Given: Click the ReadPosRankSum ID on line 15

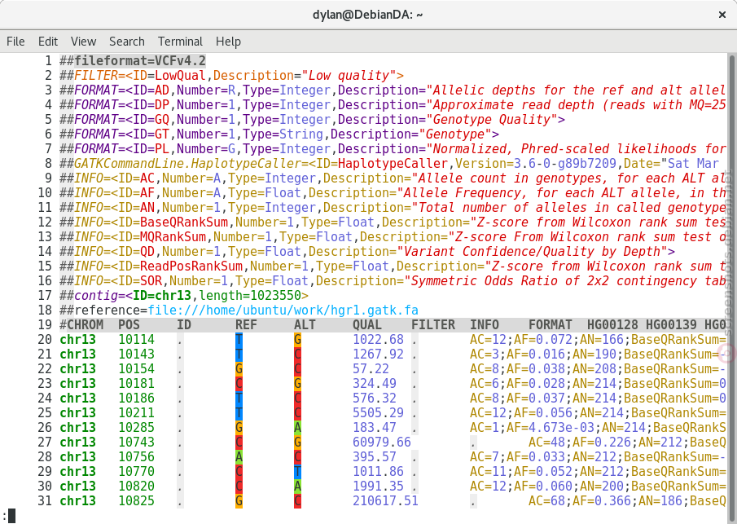Looking at the screenshot, I should (x=191, y=266).
